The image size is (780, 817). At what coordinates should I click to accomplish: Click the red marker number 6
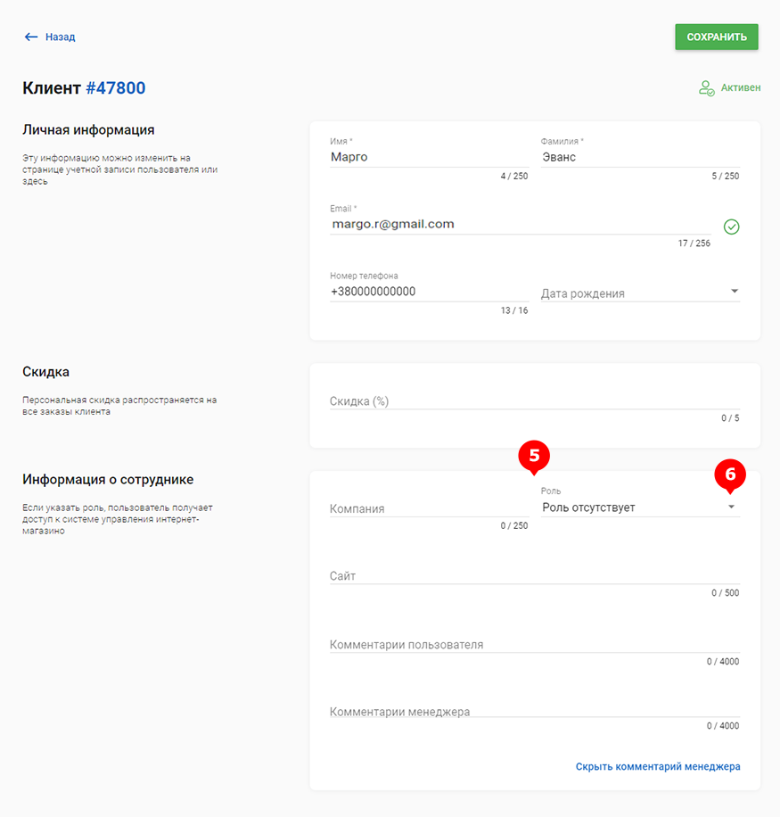click(x=730, y=475)
